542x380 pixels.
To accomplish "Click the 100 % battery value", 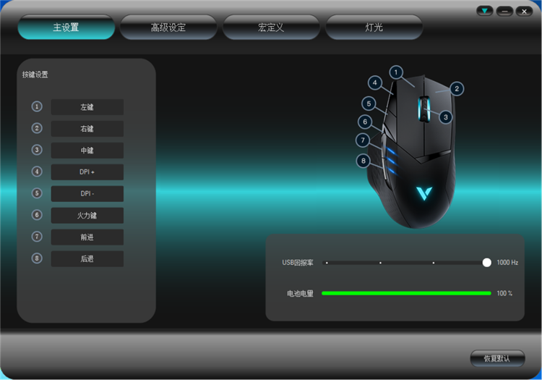I will 504,293.
